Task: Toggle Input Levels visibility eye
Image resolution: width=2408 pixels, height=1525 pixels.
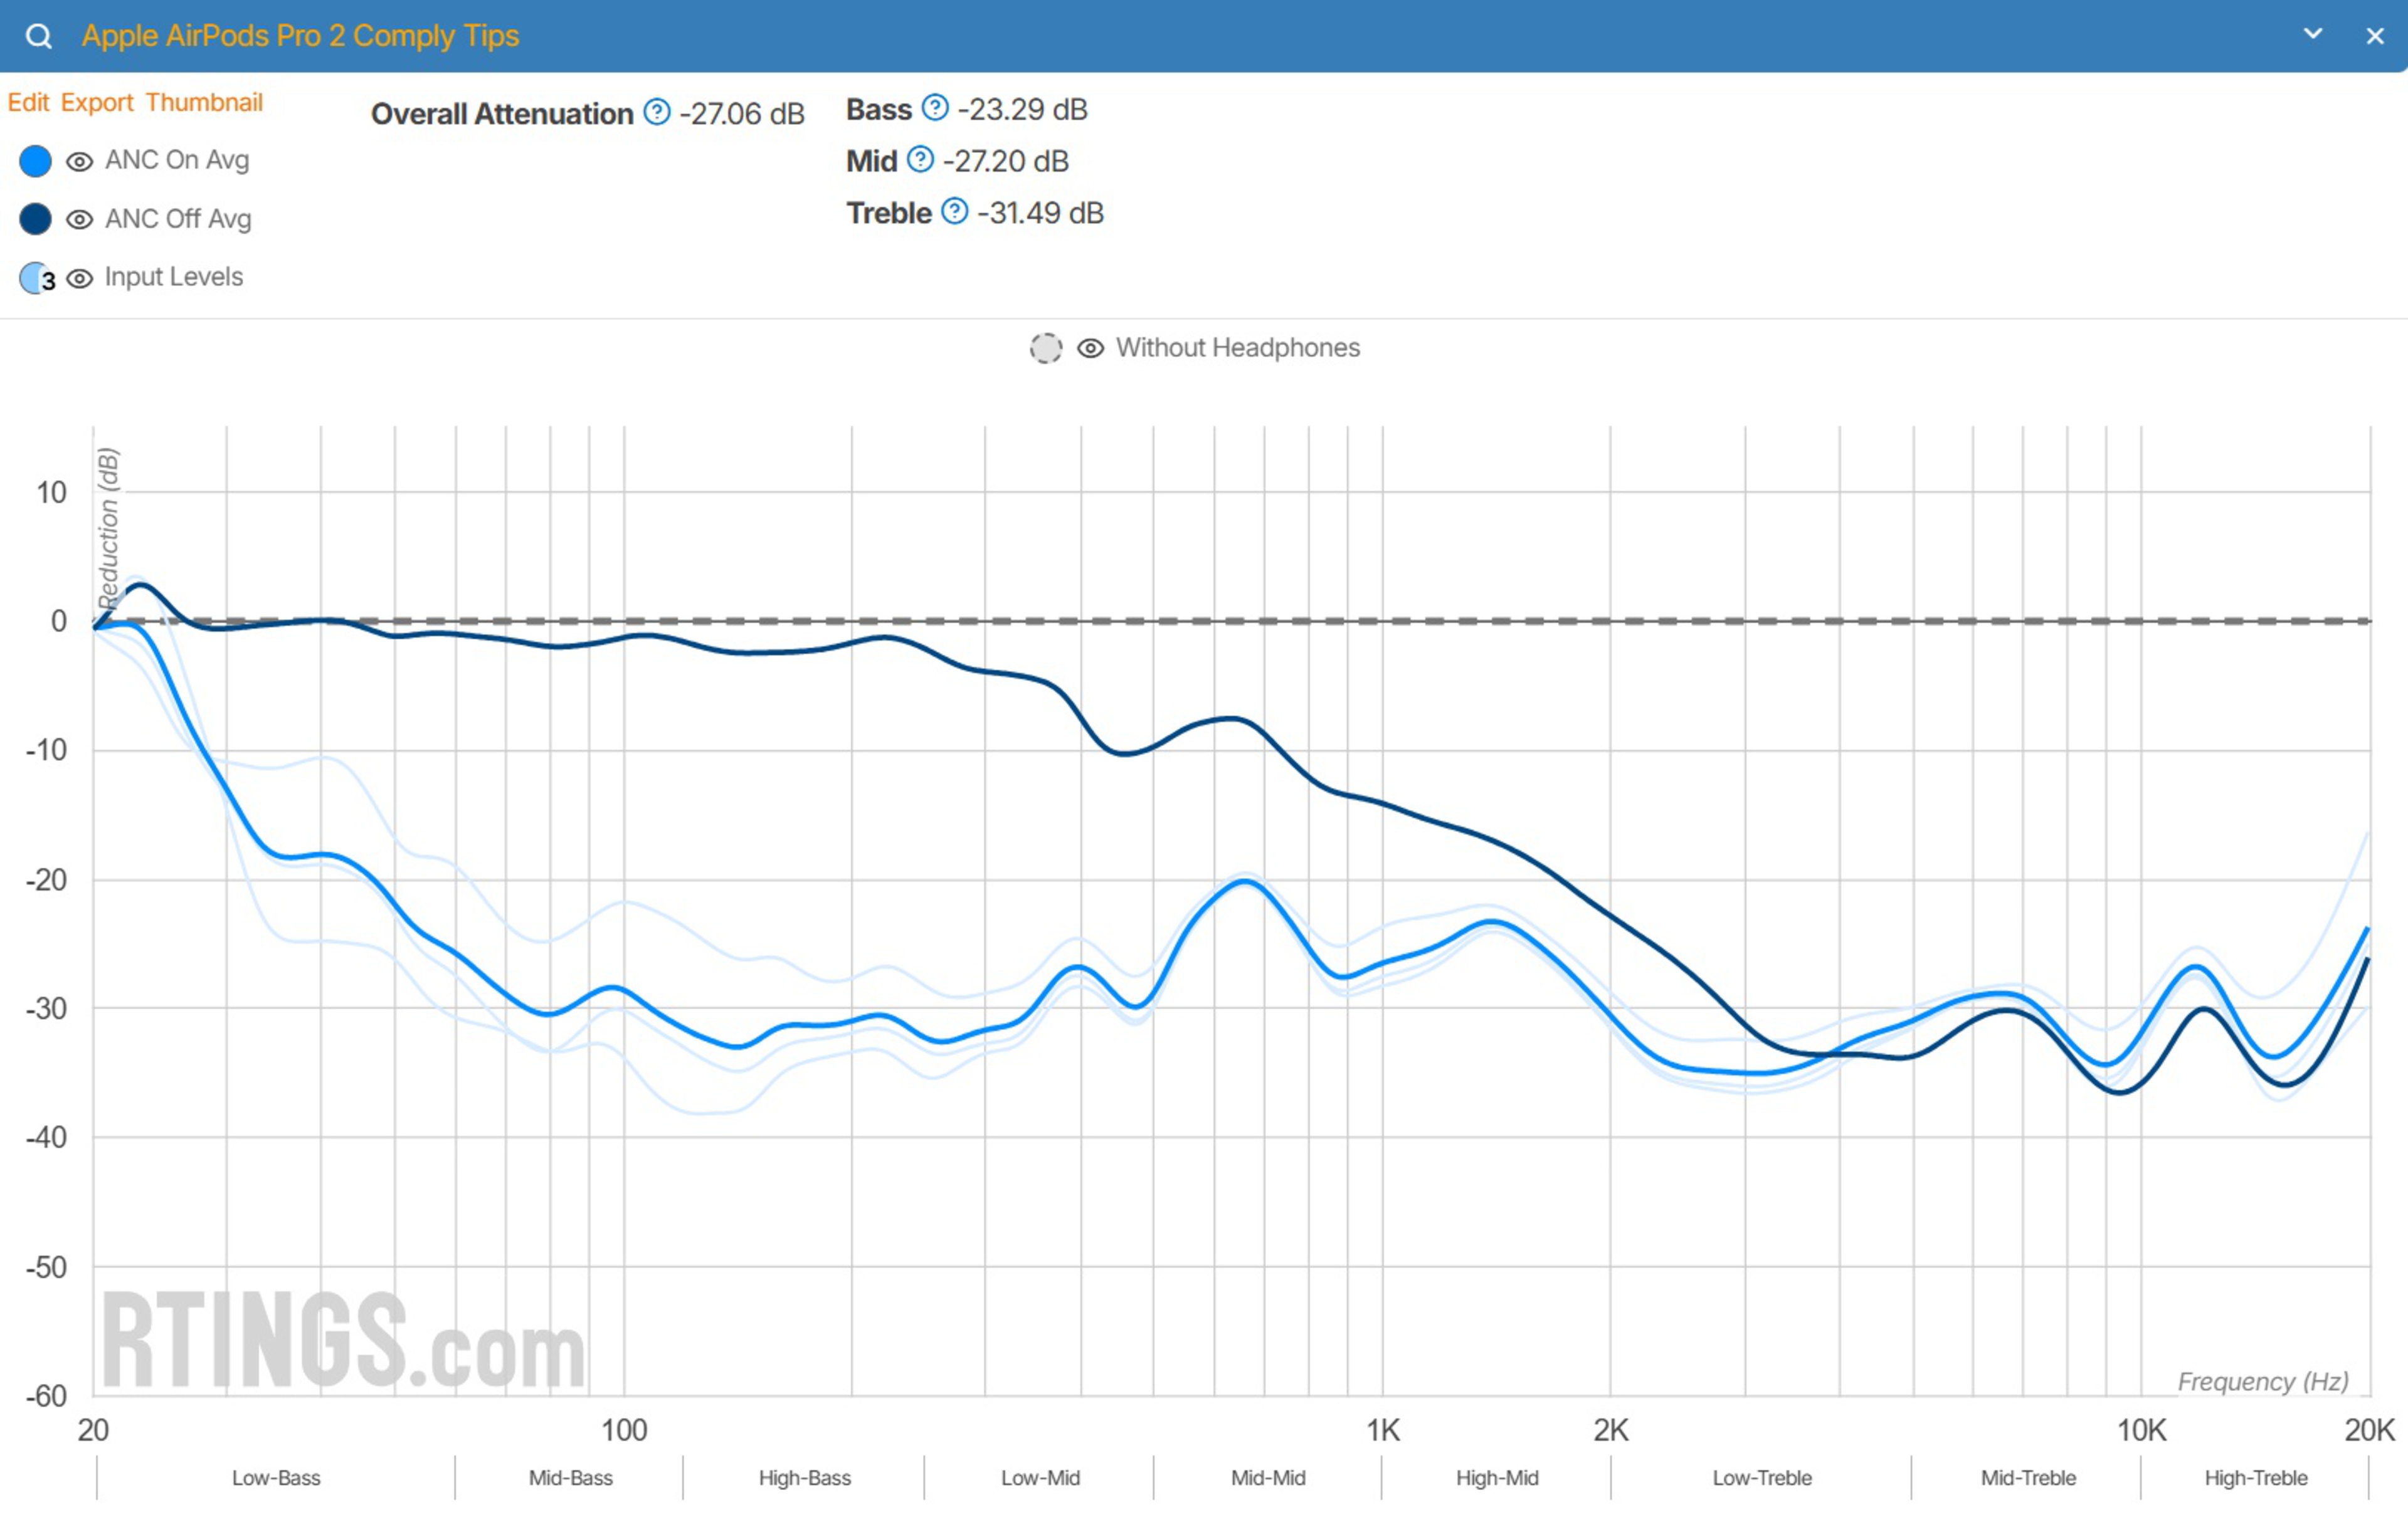Action: (79, 278)
